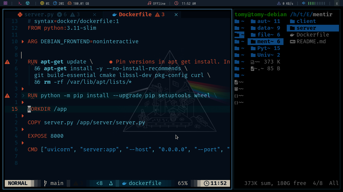Select the 'aut~ 11' folder

(265, 21)
